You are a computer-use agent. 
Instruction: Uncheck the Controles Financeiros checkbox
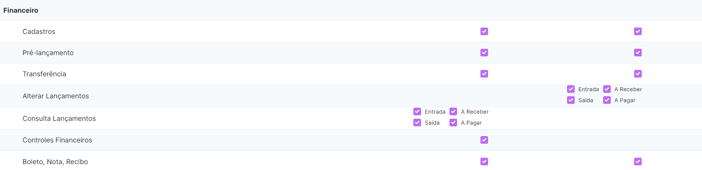click(484, 140)
